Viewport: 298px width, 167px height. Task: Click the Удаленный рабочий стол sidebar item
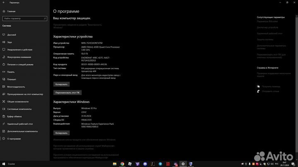pyautogui.click(x=19, y=124)
